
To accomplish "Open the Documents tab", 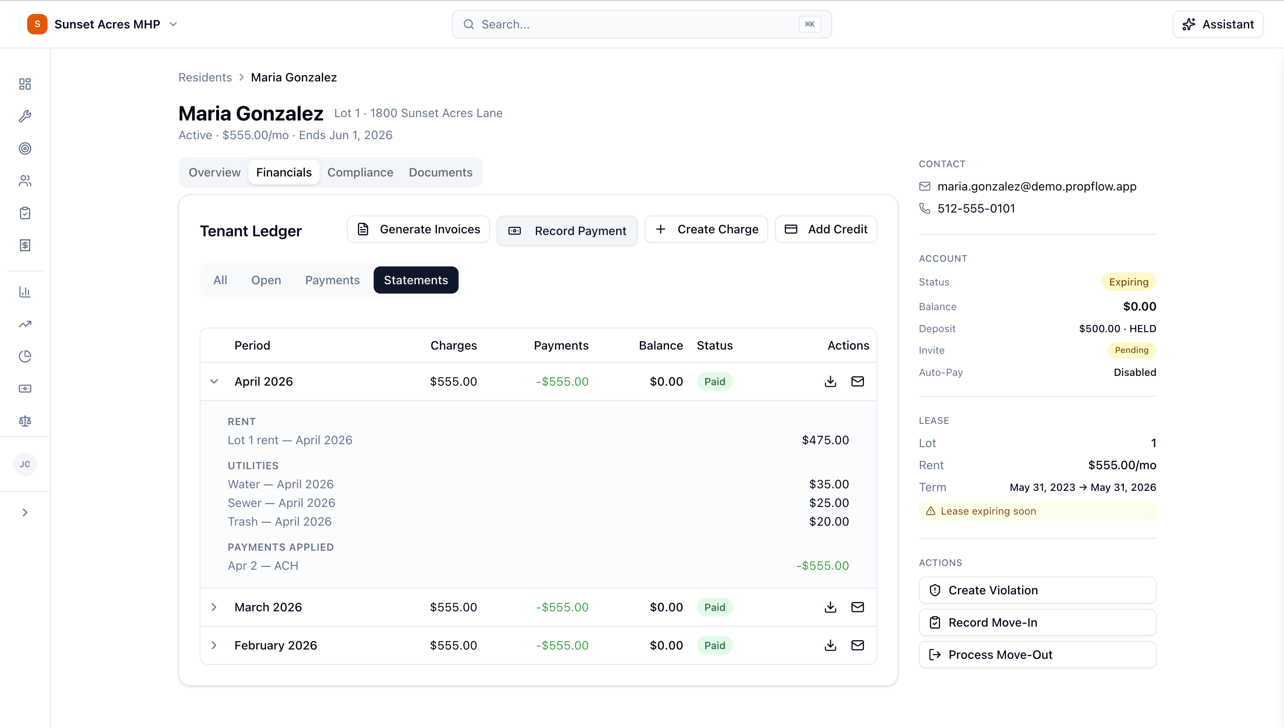I will [x=440, y=172].
